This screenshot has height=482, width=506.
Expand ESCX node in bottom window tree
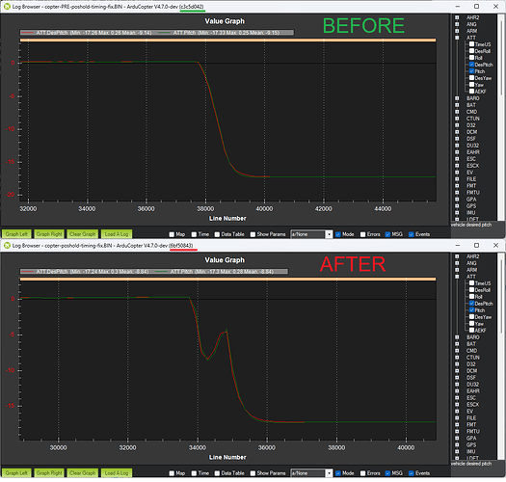(457, 405)
